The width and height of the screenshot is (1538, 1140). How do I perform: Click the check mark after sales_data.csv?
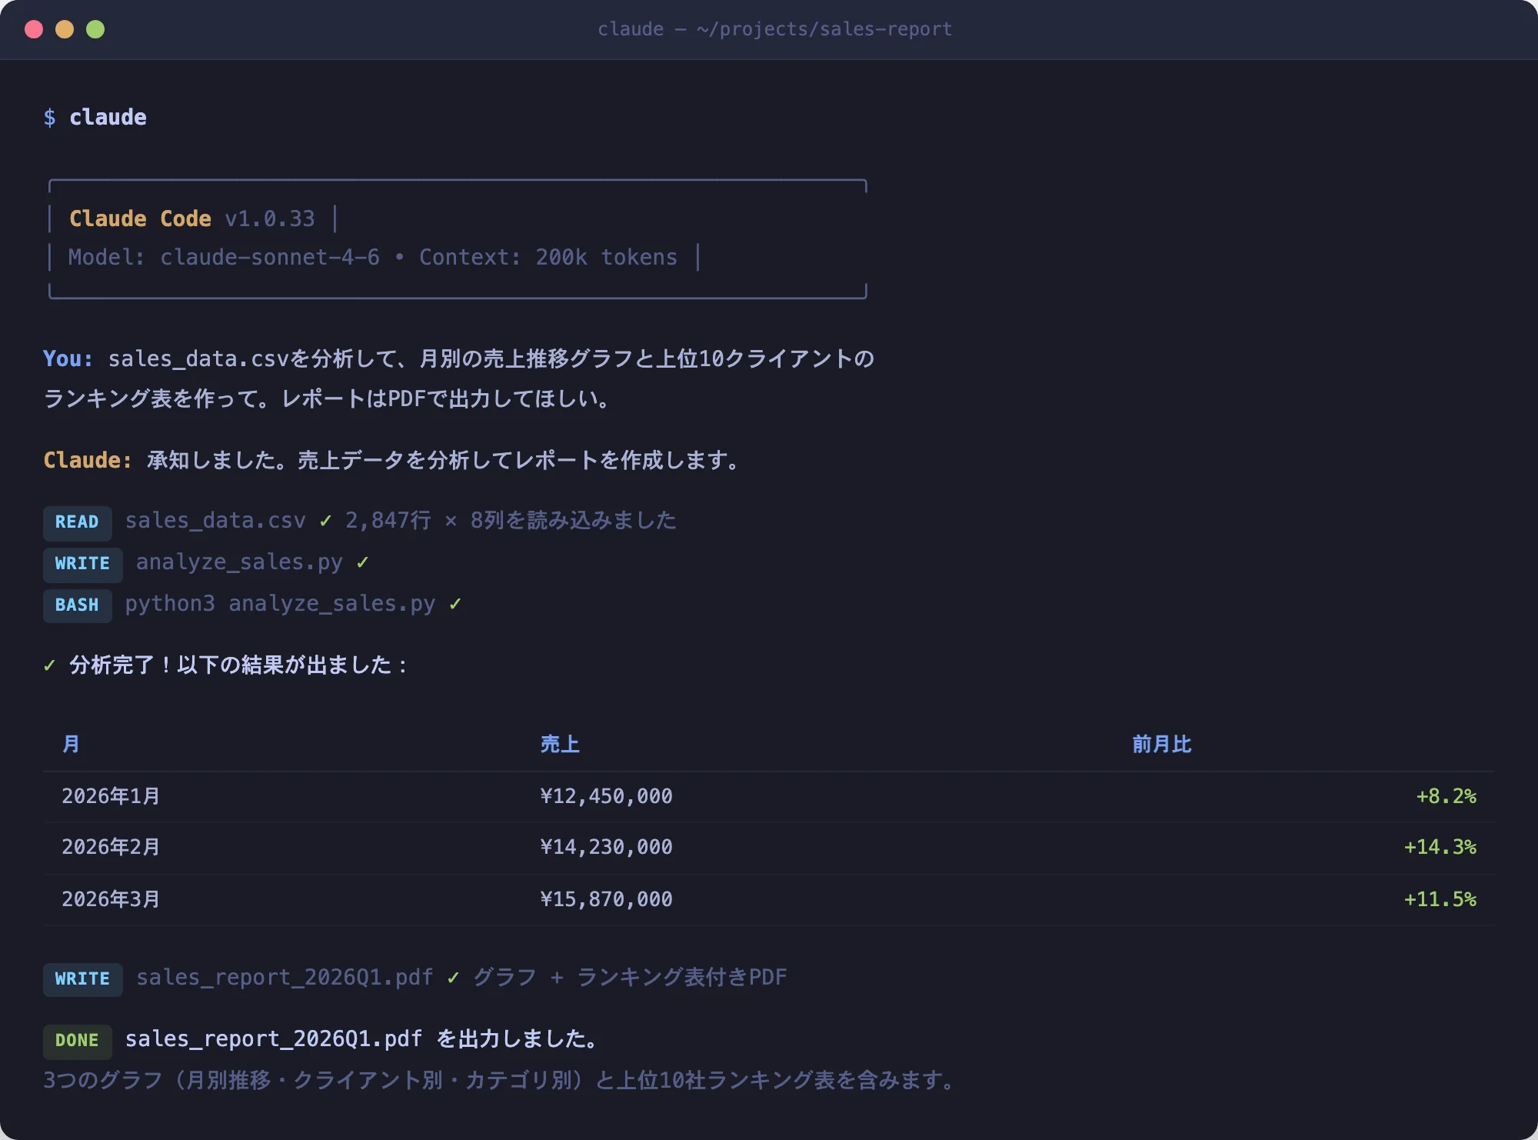pyautogui.click(x=325, y=521)
